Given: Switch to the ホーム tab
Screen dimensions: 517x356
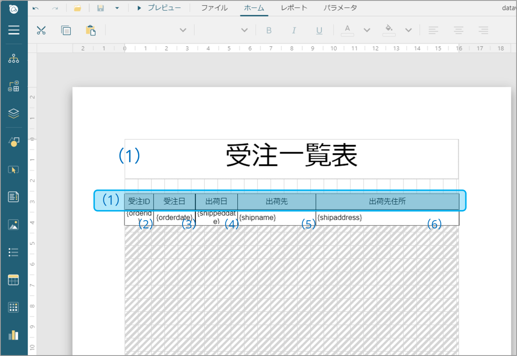Looking at the screenshot, I should [x=254, y=8].
